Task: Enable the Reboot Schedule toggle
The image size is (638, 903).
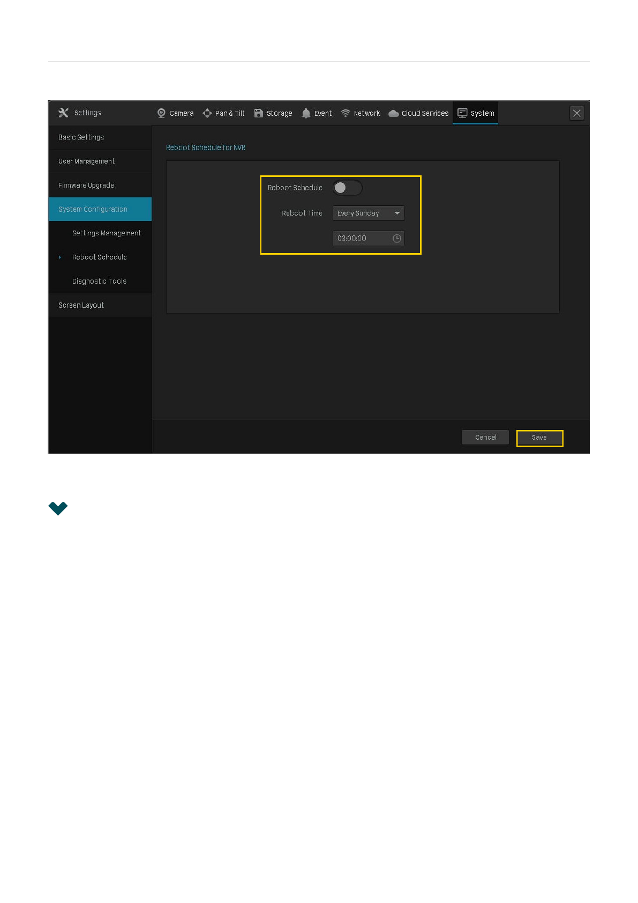Action: pos(347,188)
